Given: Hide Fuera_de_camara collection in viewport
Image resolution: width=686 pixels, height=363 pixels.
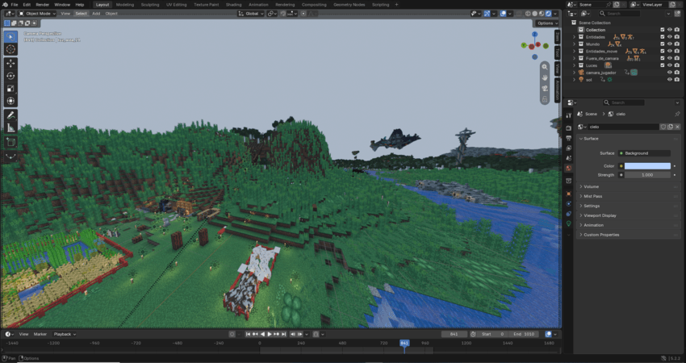Looking at the screenshot, I should [x=669, y=58].
